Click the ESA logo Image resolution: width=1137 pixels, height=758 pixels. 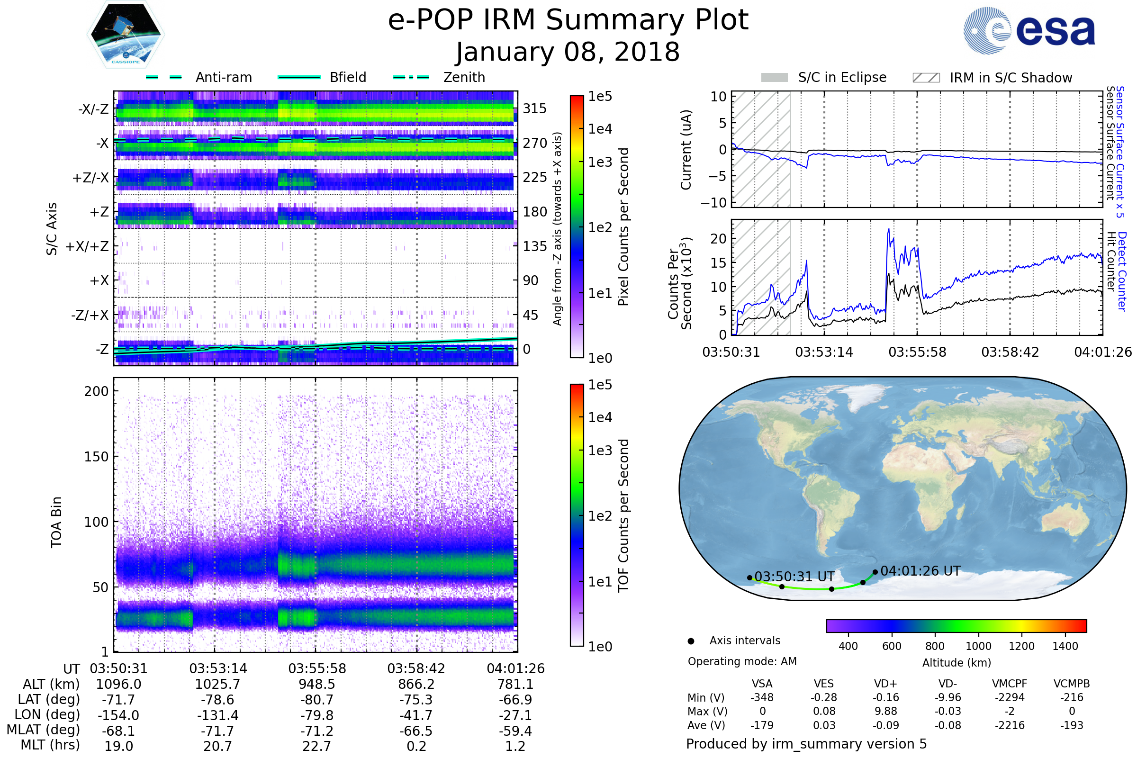1029,30
